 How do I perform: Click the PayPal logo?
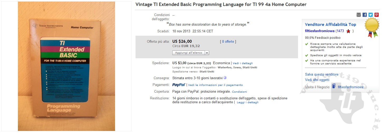179,85
